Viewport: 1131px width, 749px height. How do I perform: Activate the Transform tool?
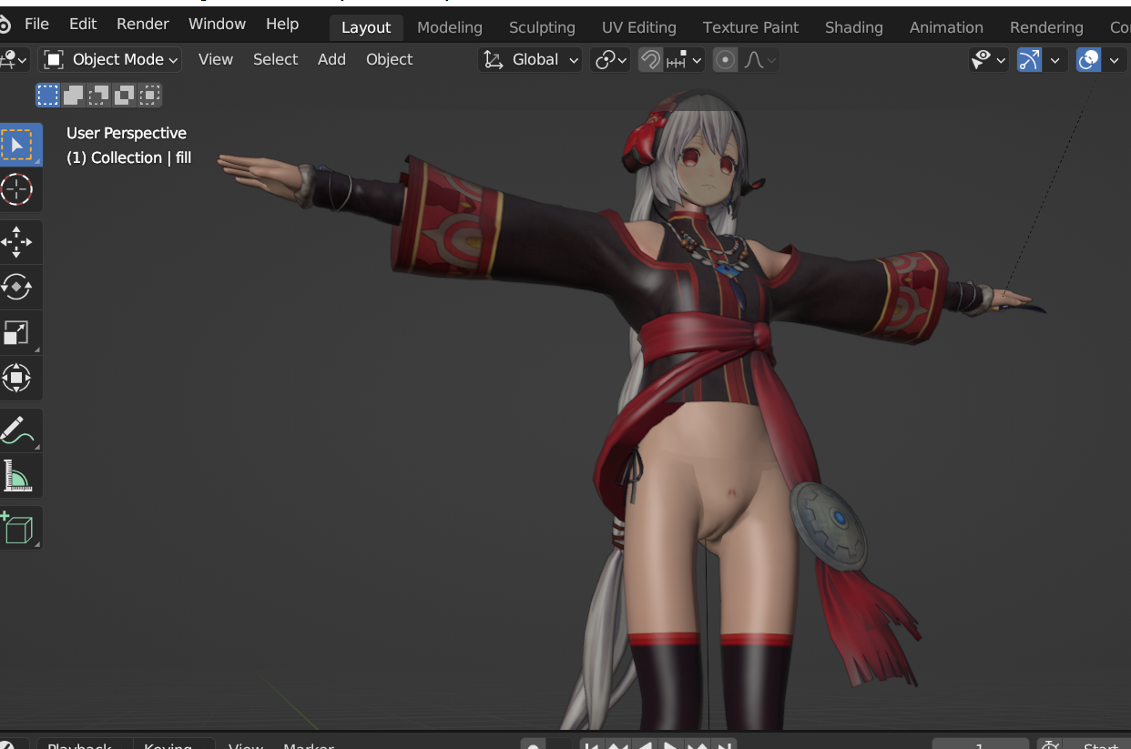18,377
